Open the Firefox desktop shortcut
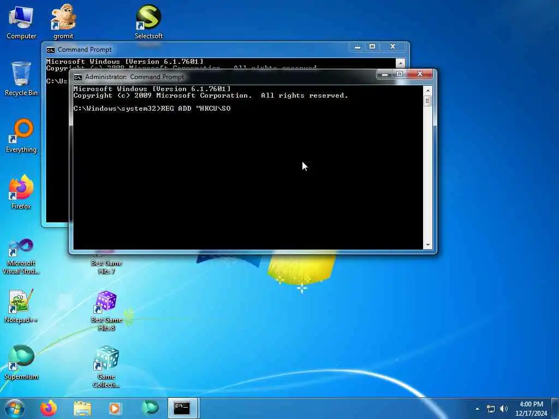This screenshot has height=419, width=559. coord(21,193)
